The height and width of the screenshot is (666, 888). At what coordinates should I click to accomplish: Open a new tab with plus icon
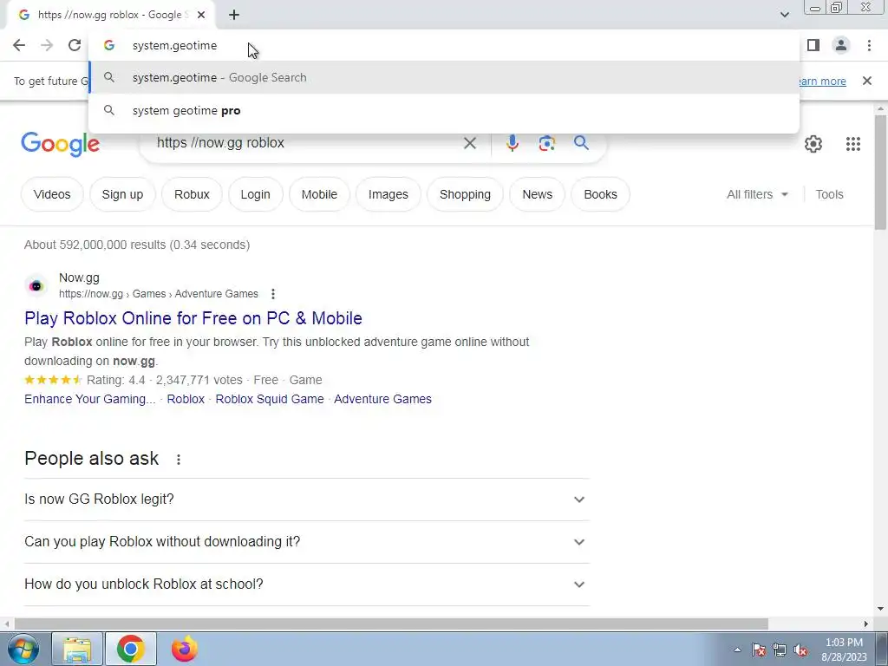234,16
